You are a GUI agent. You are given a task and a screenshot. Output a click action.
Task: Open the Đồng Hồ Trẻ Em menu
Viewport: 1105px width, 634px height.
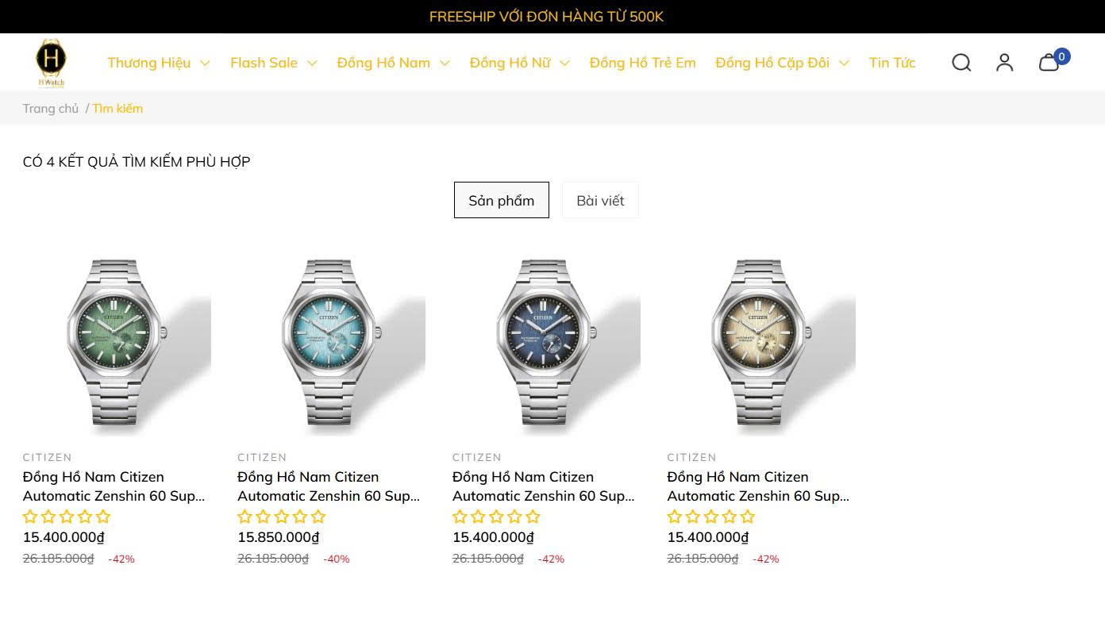pyautogui.click(x=642, y=63)
